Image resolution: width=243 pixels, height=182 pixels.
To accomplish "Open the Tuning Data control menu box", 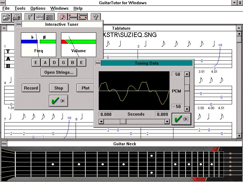I will coord(98,63).
